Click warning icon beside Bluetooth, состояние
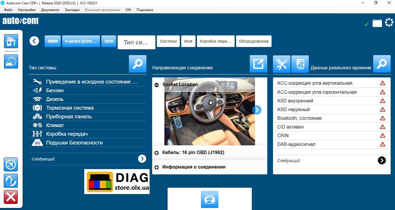 [x=383, y=118]
